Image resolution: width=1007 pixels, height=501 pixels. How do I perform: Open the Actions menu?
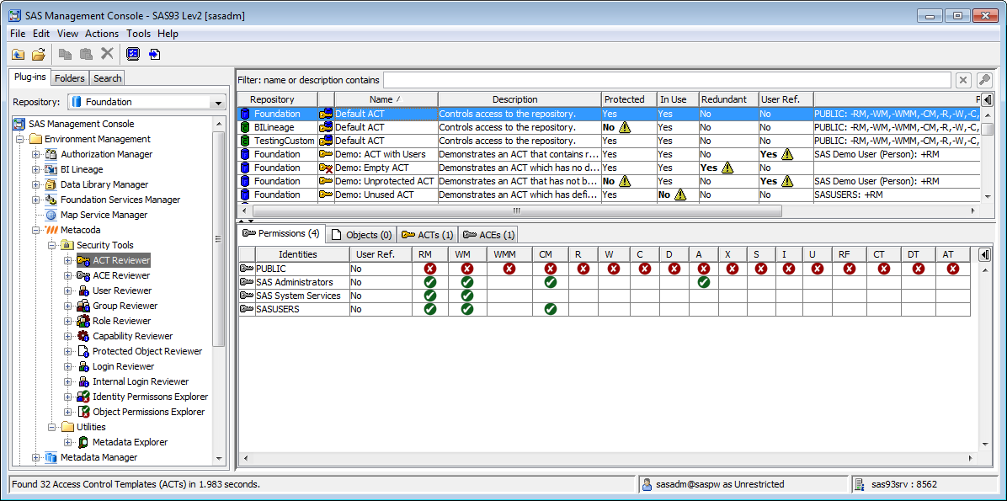(102, 34)
